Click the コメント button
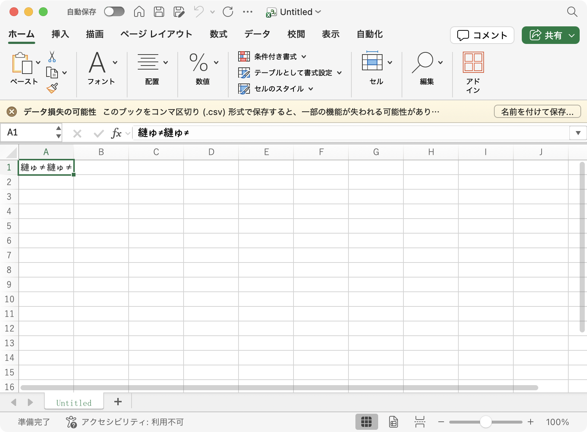587x432 pixels. (482, 36)
